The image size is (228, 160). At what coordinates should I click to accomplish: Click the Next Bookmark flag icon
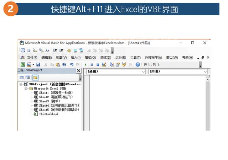[x=95, y=50]
